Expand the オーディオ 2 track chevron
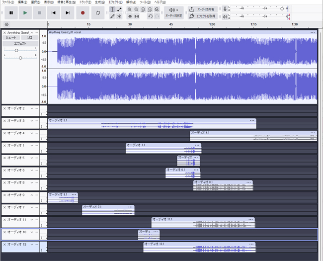The height and width of the screenshot is (261, 323). point(32,108)
